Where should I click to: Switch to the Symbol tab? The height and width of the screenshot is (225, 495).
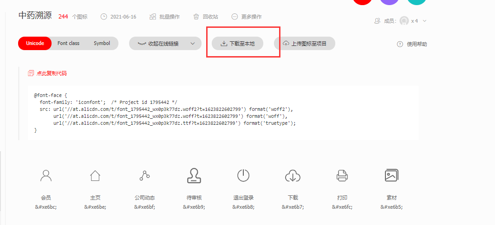coord(102,43)
